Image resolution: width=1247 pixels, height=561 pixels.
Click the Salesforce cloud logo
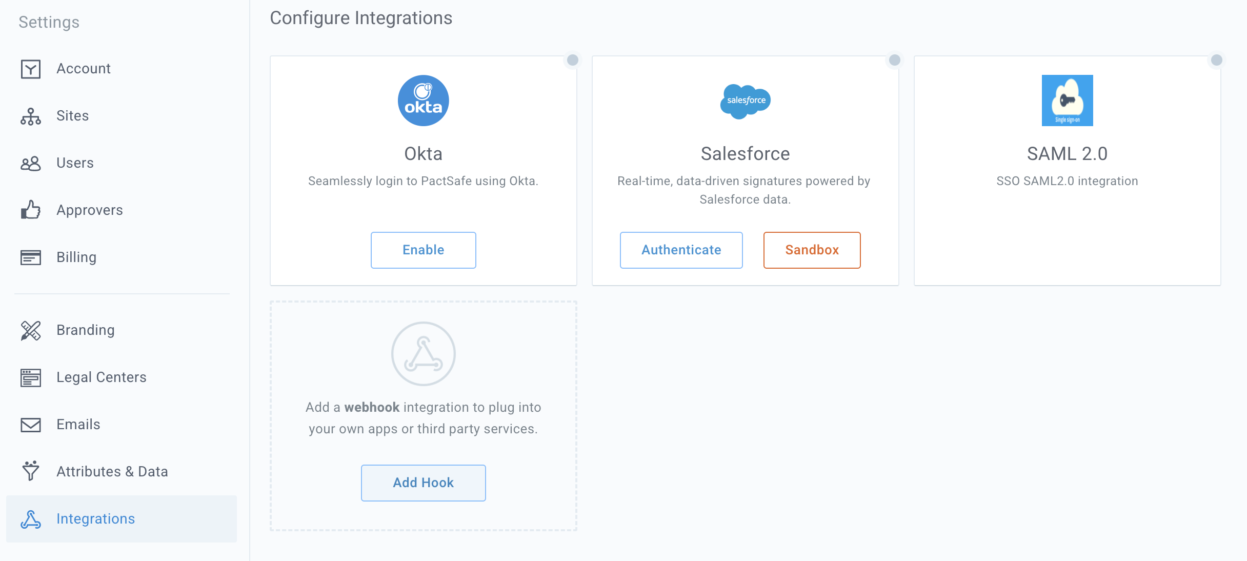tap(746, 101)
